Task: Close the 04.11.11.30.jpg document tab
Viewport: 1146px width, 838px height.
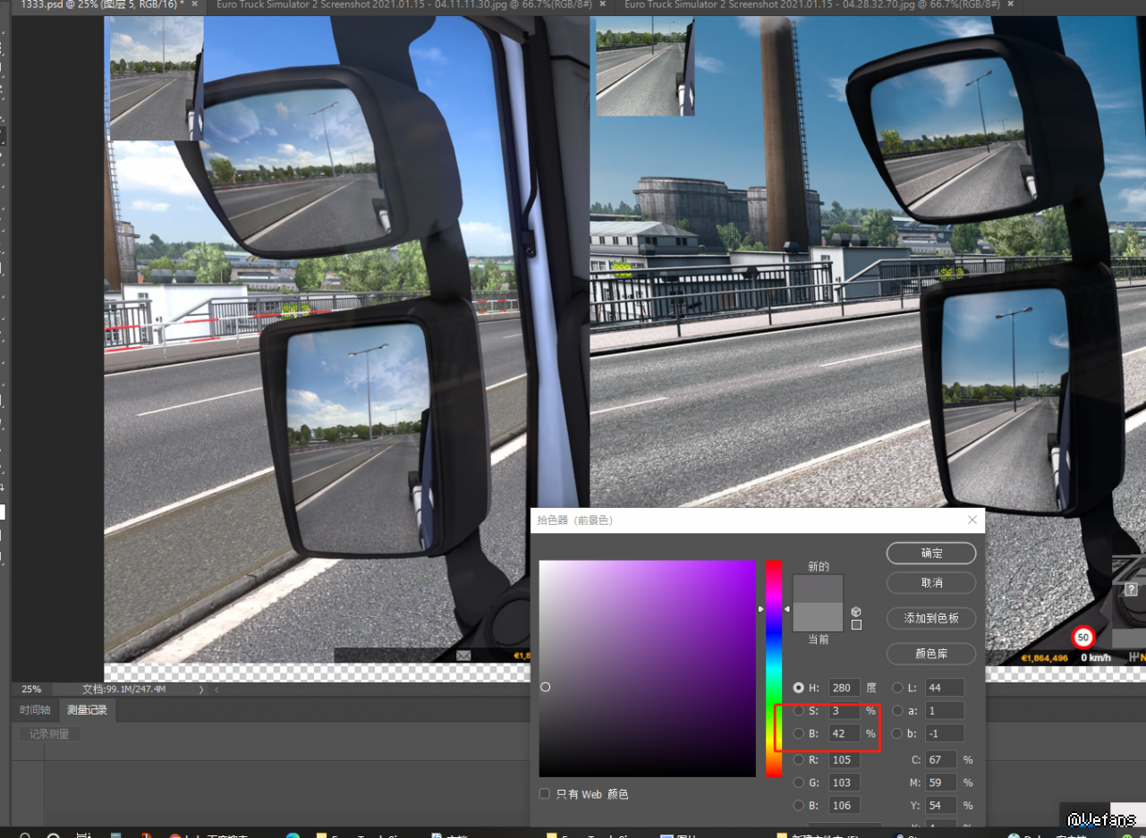Action: 602,4
